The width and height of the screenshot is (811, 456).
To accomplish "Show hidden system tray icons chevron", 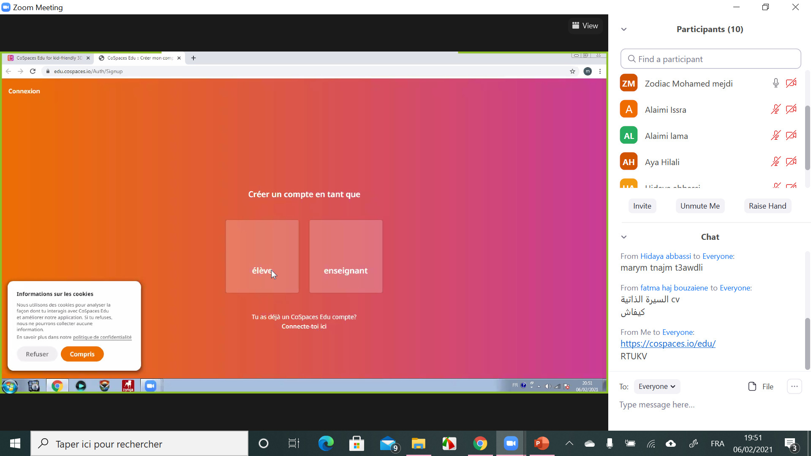I will [x=569, y=443].
